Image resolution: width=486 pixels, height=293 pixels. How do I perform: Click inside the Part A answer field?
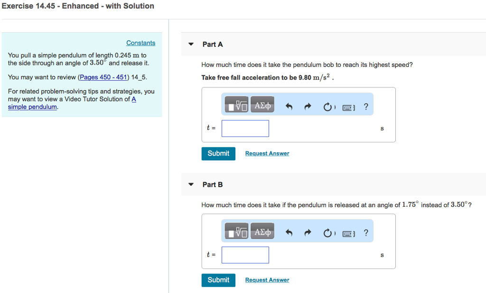pos(245,128)
